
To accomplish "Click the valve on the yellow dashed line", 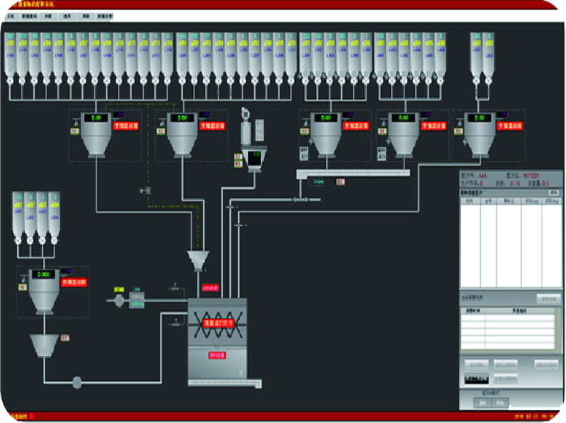I will click(x=147, y=191).
